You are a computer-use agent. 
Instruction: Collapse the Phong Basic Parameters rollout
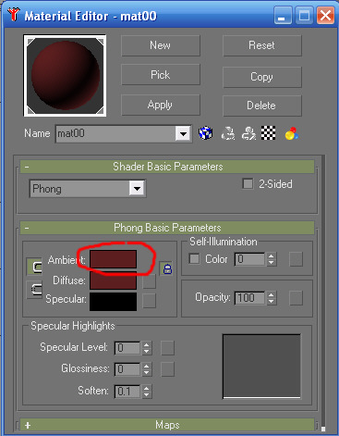point(167,228)
